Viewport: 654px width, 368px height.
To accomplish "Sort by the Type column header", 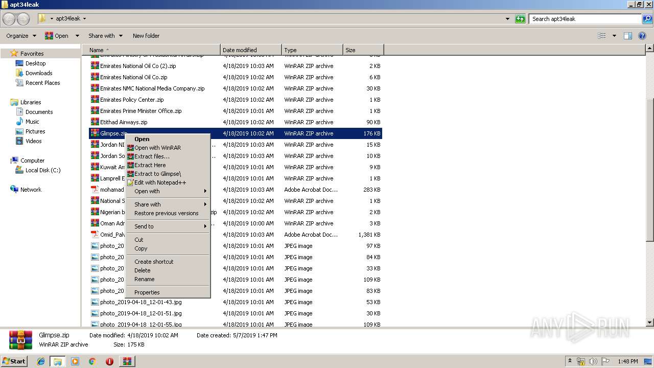I will [x=312, y=50].
